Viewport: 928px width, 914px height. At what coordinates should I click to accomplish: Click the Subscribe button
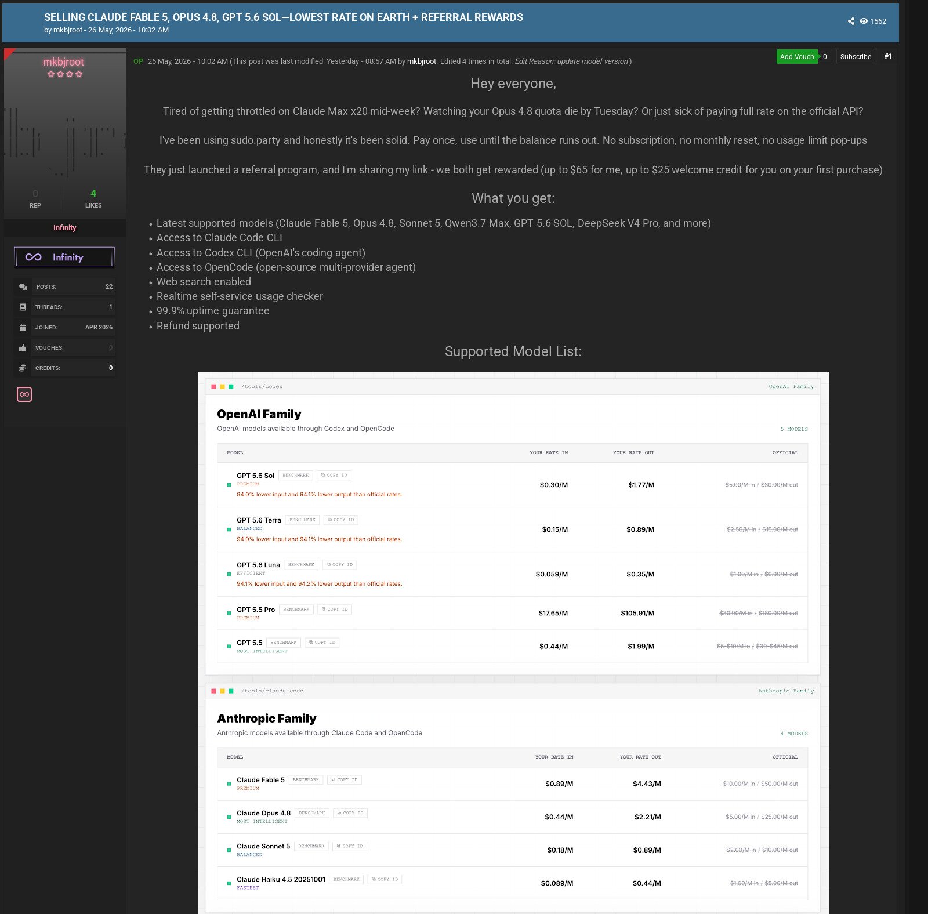pos(855,57)
